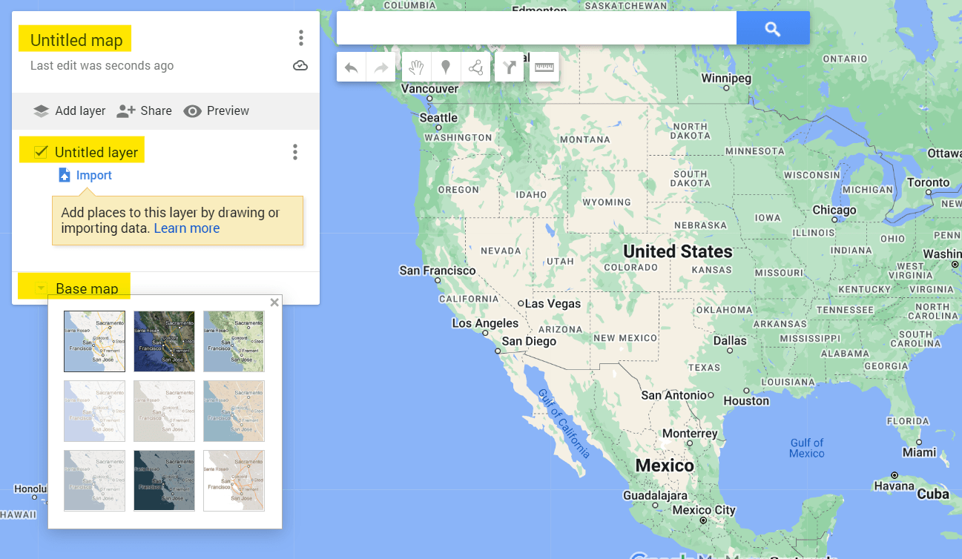This screenshot has height=559, width=962.
Task: Open the Learn more link
Action: coord(186,228)
